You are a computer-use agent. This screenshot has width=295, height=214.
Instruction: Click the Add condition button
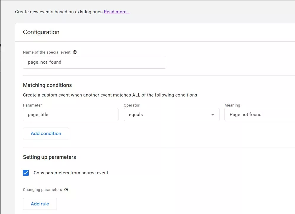pos(46,133)
